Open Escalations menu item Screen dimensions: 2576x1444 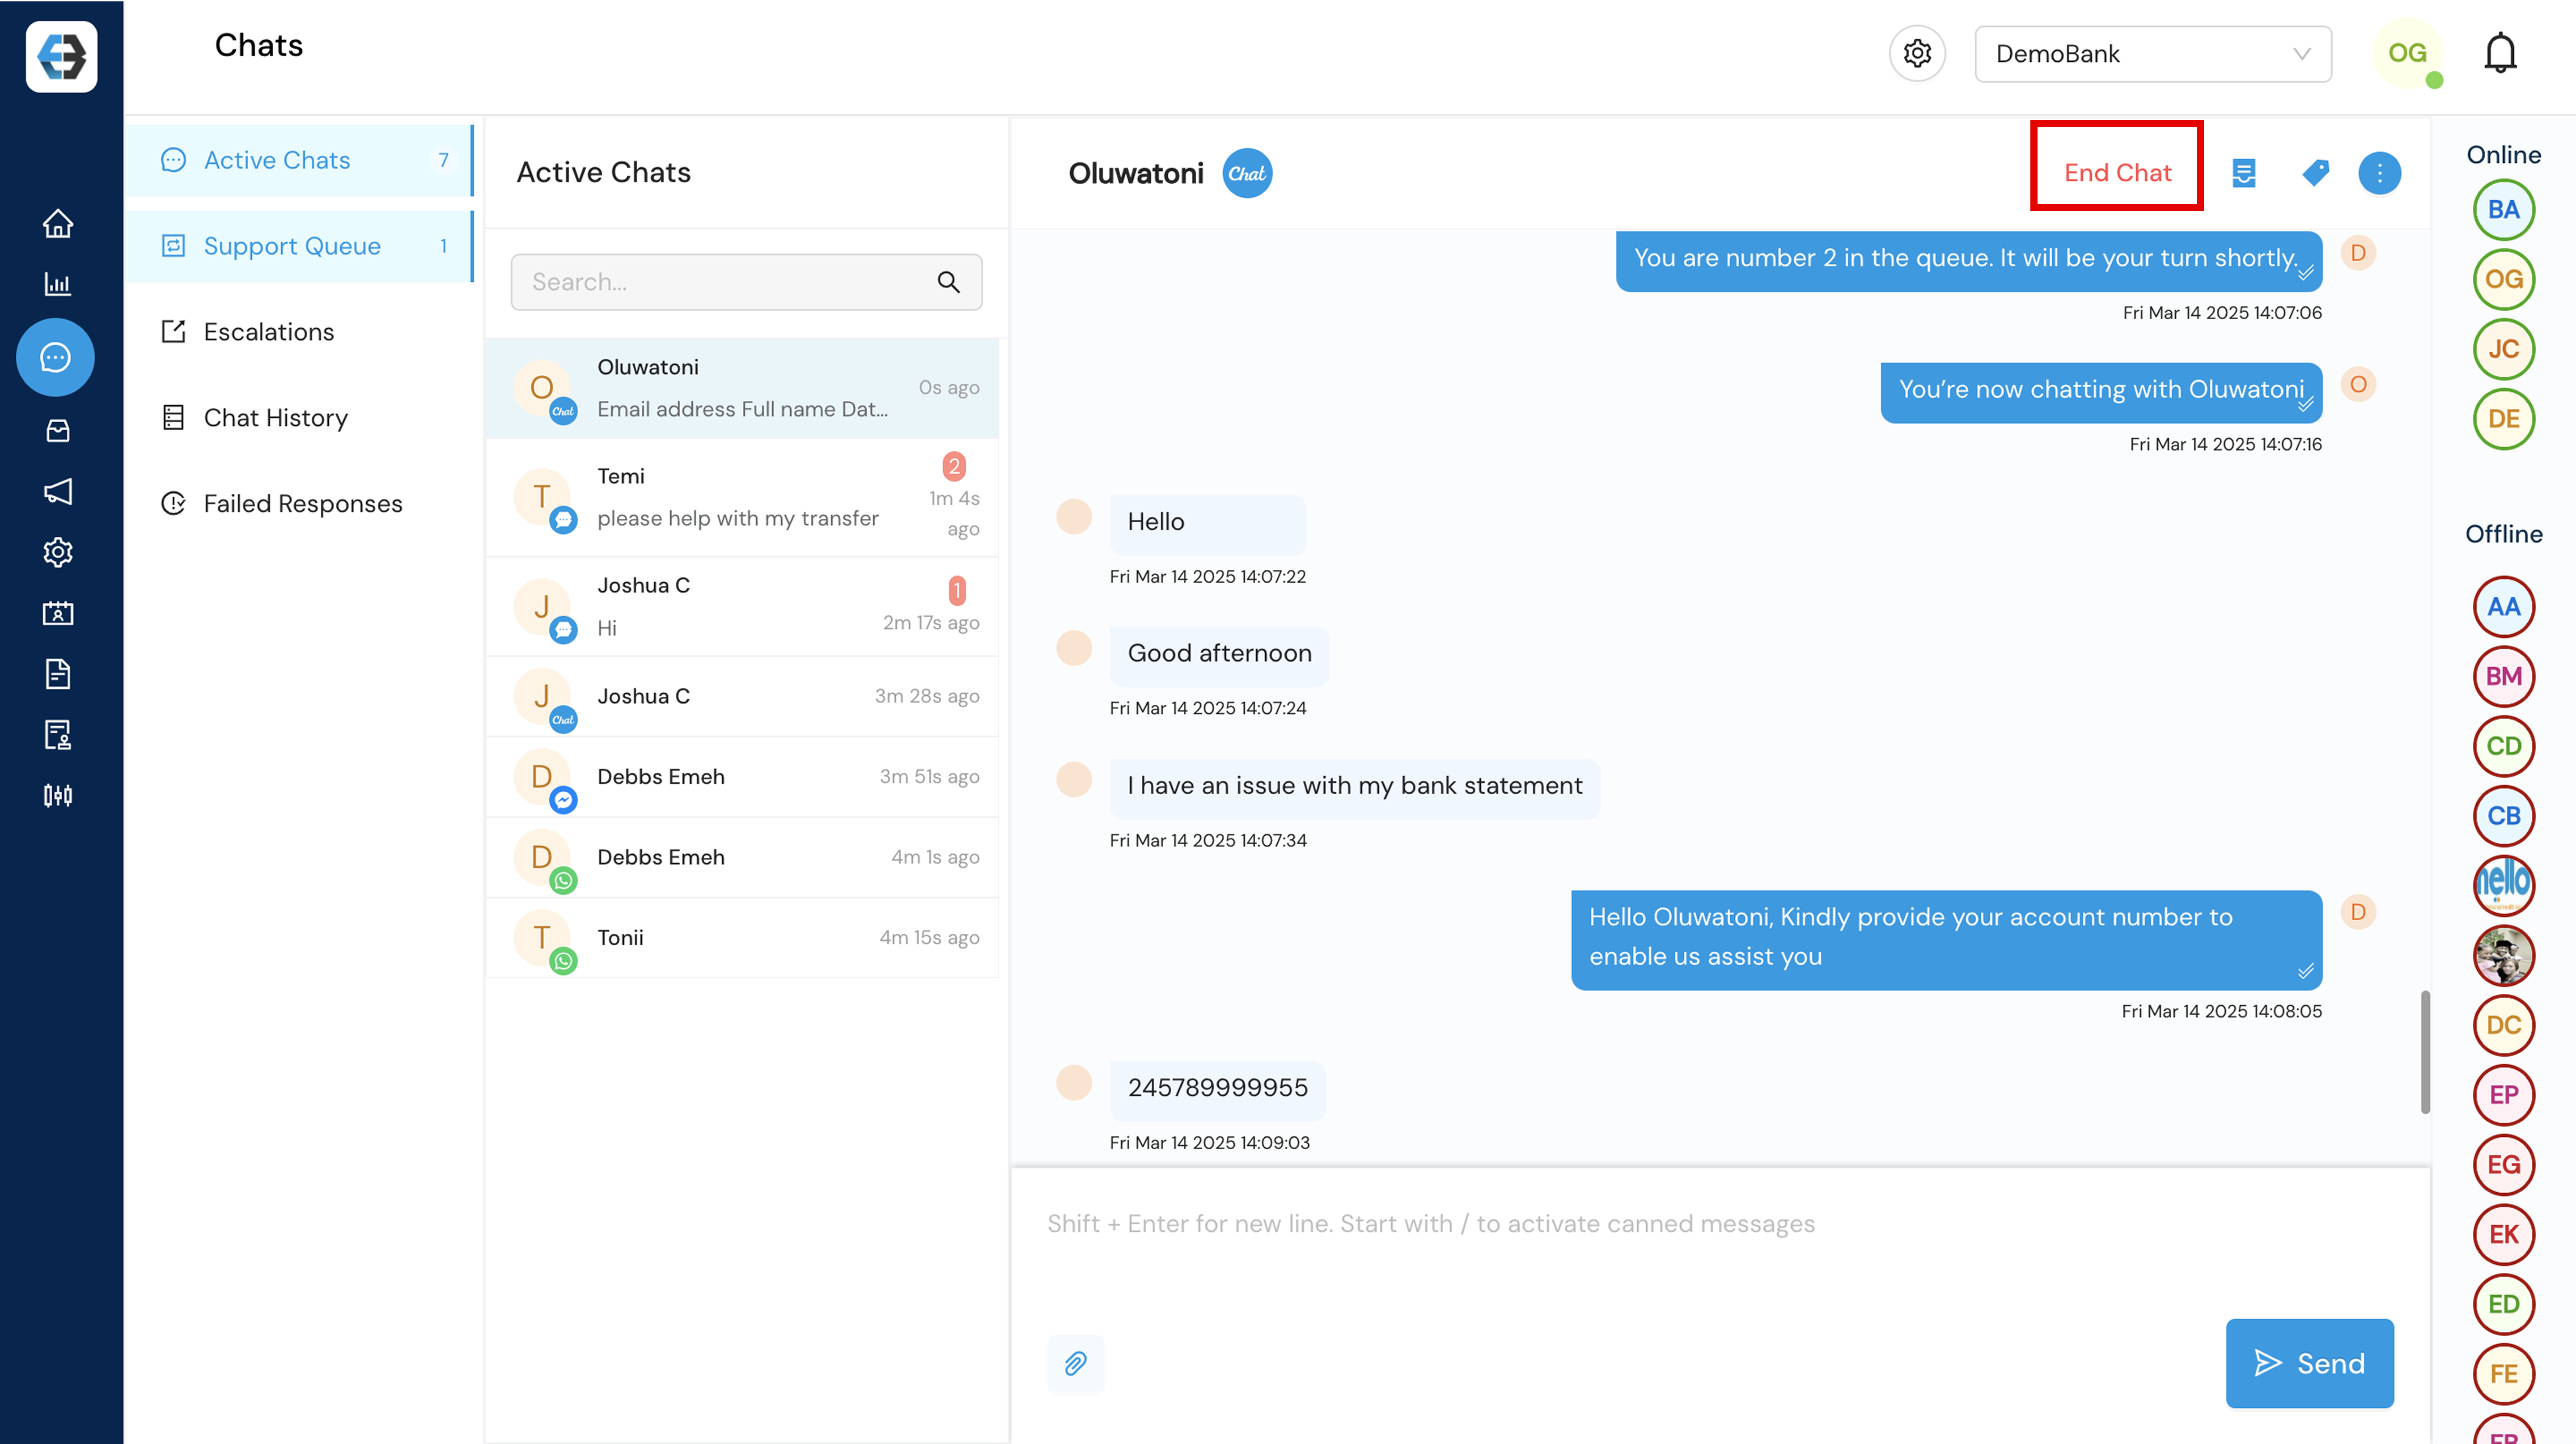[299, 332]
